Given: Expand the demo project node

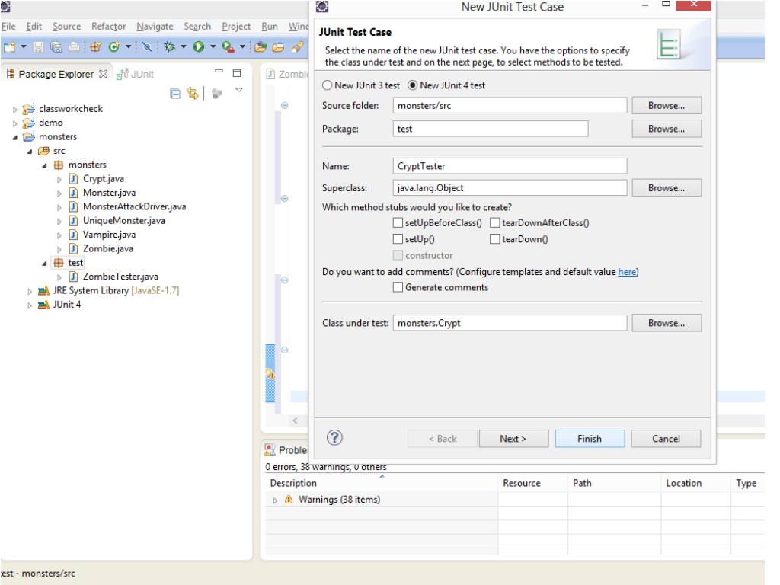Looking at the screenshot, I should pyautogui.click(x=15, y=123).
